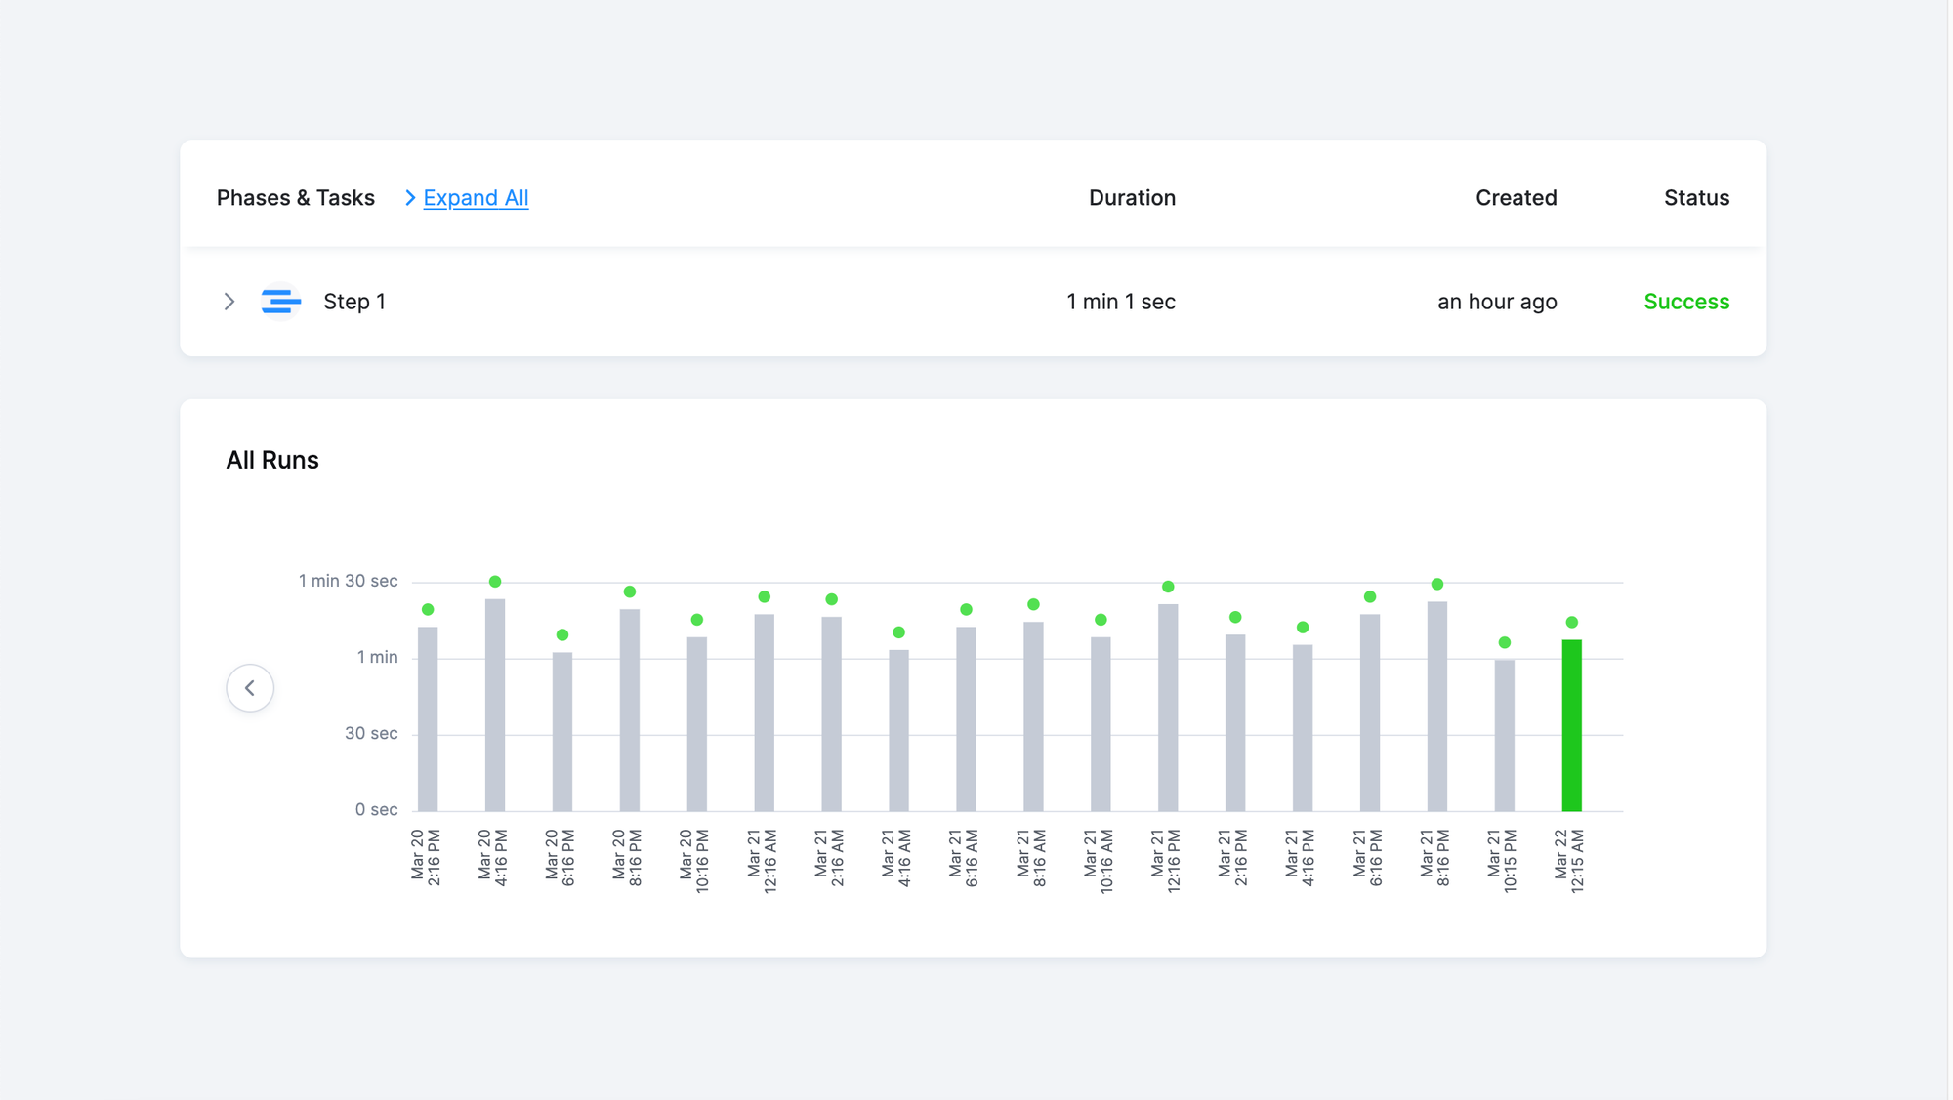
Task: Select the Created column header
Action: tap(1516, 197)
